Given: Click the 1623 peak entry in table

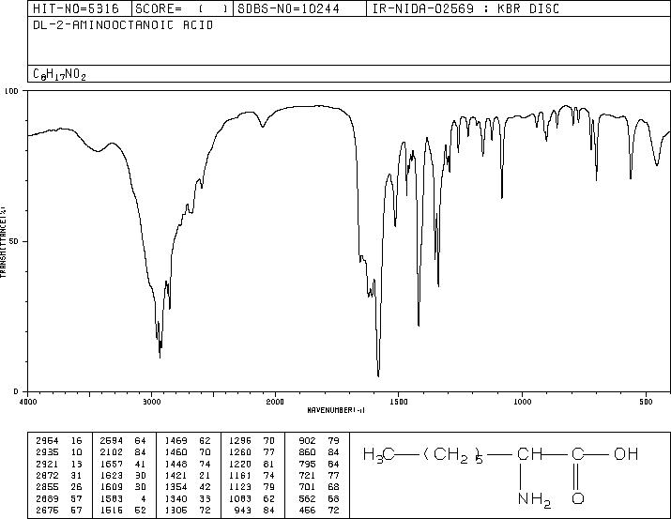Looking at the screenshot, I should coord(123,475).
